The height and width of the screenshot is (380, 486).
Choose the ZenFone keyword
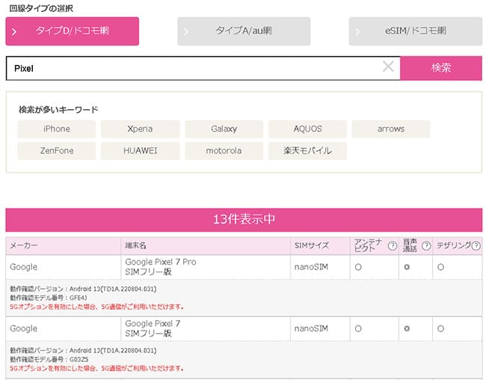pyautogui.click(x=57, y=151)
